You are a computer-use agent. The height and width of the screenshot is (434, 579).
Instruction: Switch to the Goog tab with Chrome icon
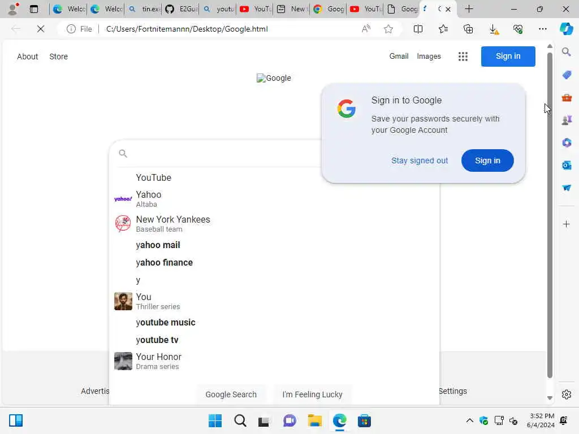[x=329, y=9]
